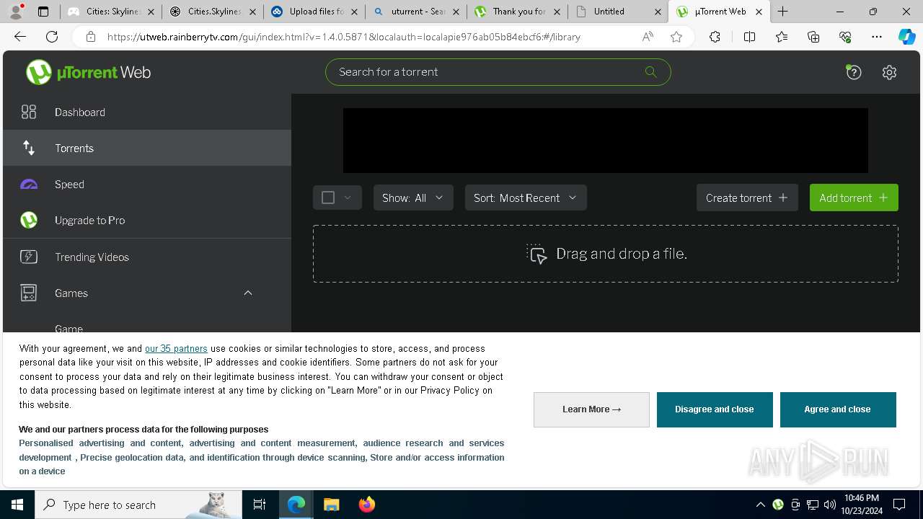Image resolution: width=923 pixels, height=519 pixels.
Task: Add page to favorites star
Action: [676, 37]
